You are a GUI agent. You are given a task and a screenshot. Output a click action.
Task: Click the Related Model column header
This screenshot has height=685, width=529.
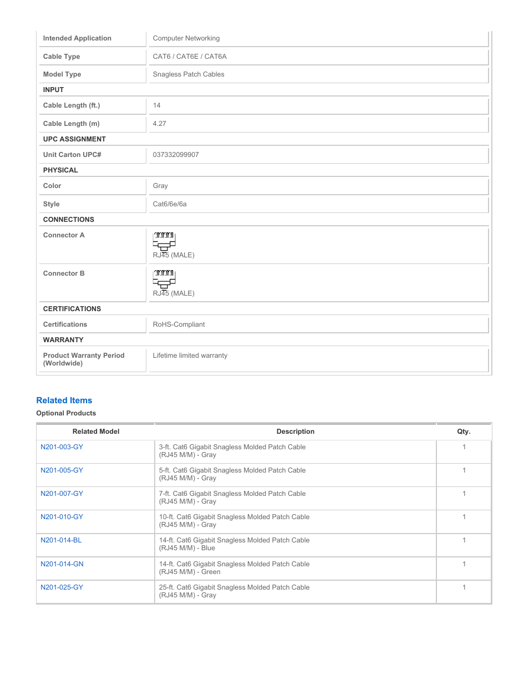(96, 432)
